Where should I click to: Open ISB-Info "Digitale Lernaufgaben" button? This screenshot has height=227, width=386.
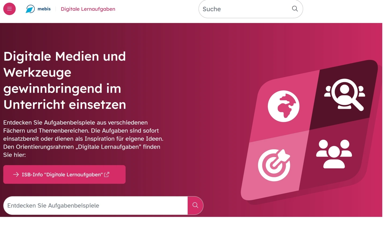[x=64, y=174]
